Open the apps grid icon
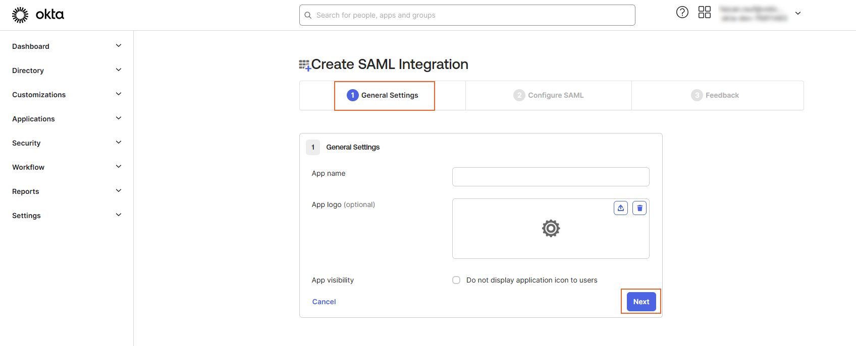This screenshot has width=856, height=346. click(x=704, y=13)
